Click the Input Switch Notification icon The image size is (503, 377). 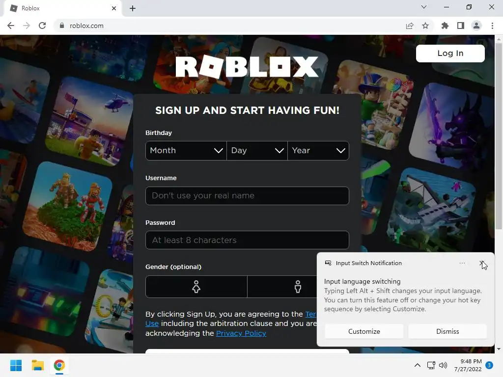coord(328,263)
